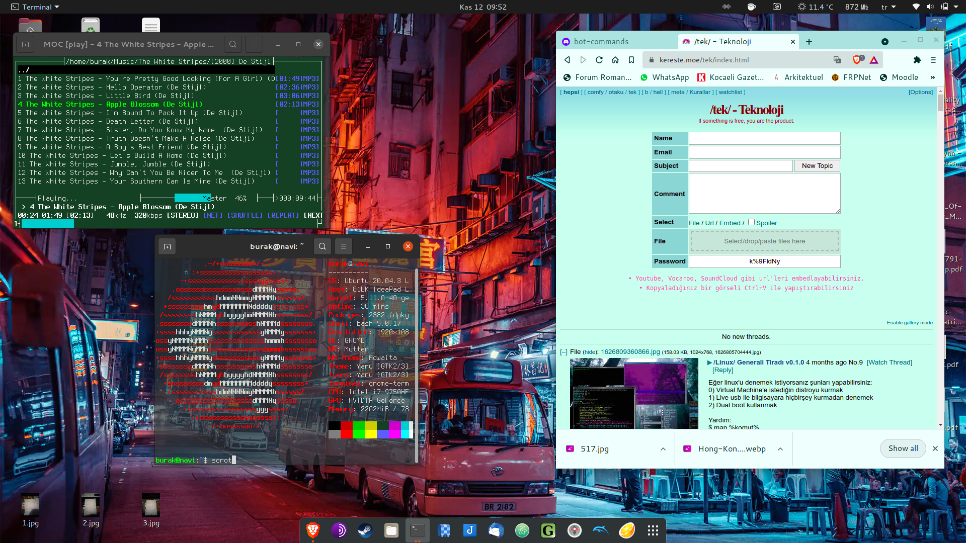Collapse thread with the [–] toggle
Viewport: 966px width, 543px height.
(x=563, y=352)
